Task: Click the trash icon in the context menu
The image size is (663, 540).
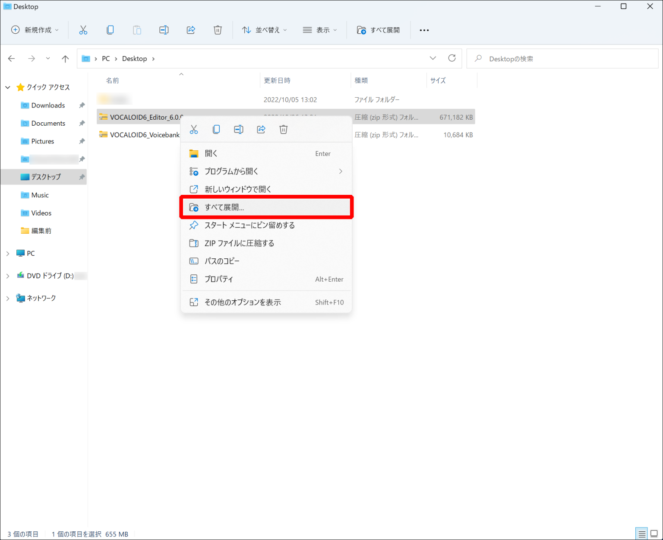Action: coord(284,130)
